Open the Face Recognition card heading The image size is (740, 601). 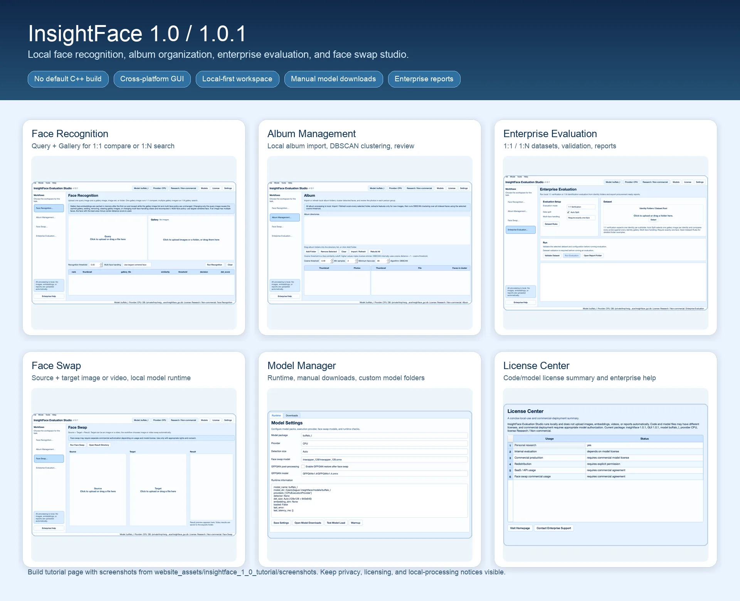coord(70,134)
